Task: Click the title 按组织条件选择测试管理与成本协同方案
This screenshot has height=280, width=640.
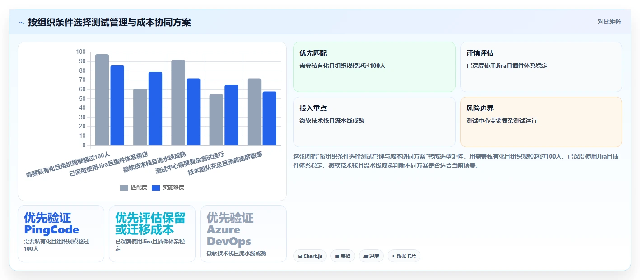Action: tap(109, 22)
